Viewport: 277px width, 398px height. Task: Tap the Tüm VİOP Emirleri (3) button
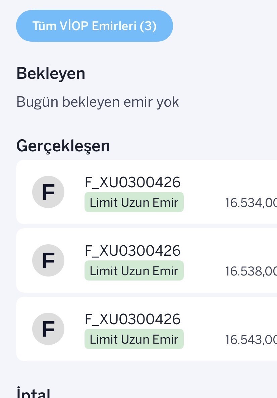coord(94,26)
